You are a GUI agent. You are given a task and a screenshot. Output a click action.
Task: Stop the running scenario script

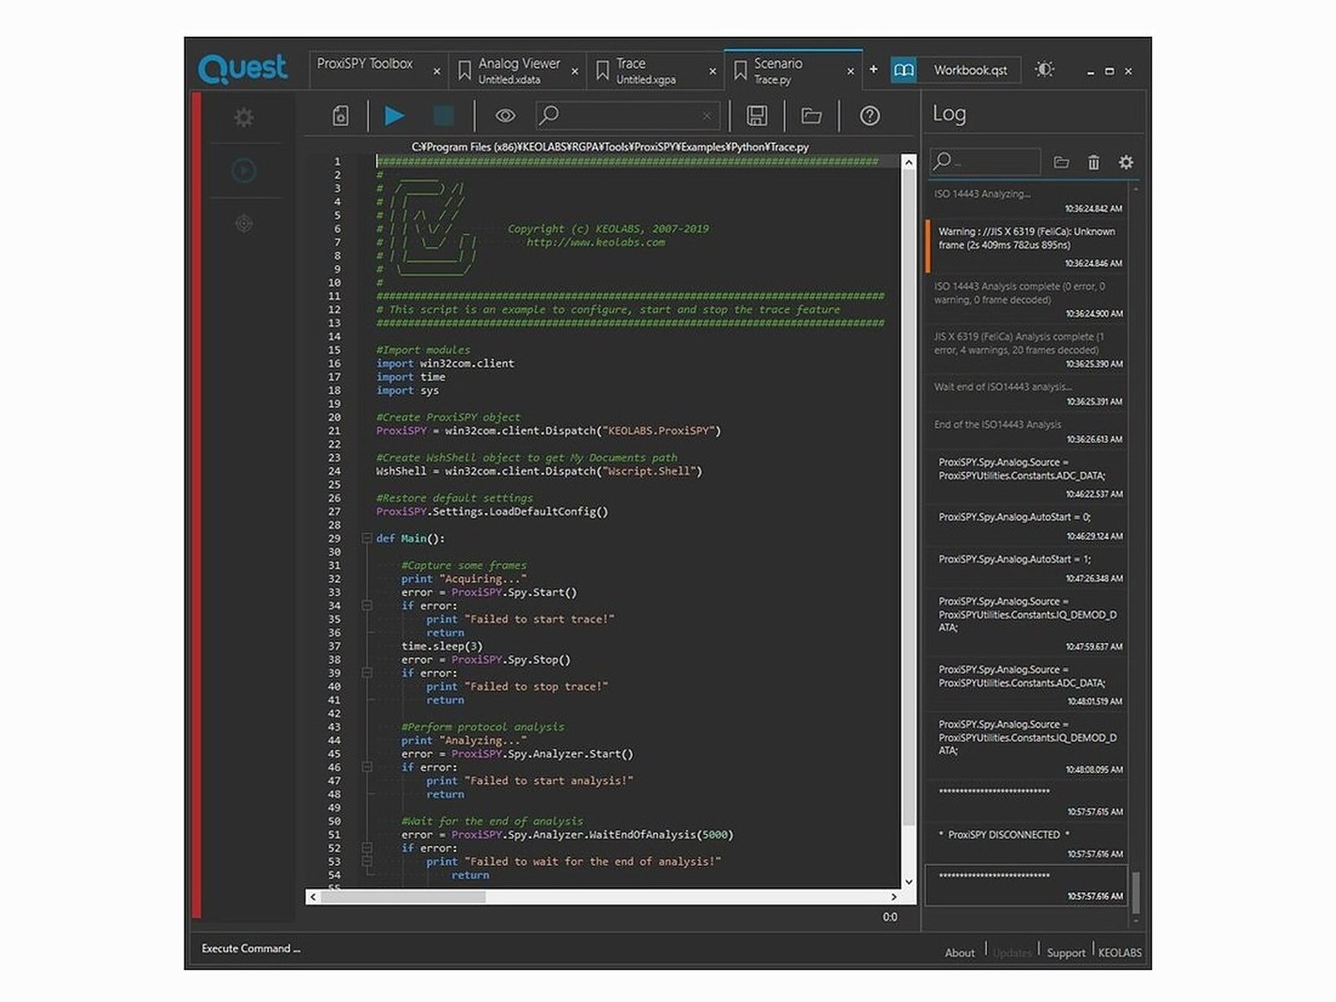click(x=443, y=115)
